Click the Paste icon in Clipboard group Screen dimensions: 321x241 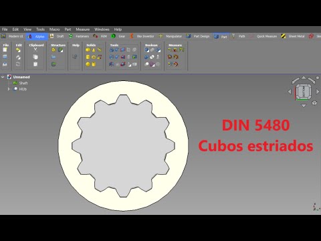coord(35,64)
